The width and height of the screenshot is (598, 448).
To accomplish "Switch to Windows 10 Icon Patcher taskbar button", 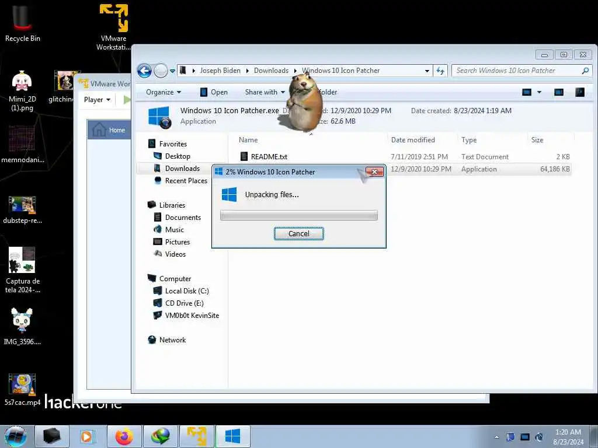I will coord(232,436).
